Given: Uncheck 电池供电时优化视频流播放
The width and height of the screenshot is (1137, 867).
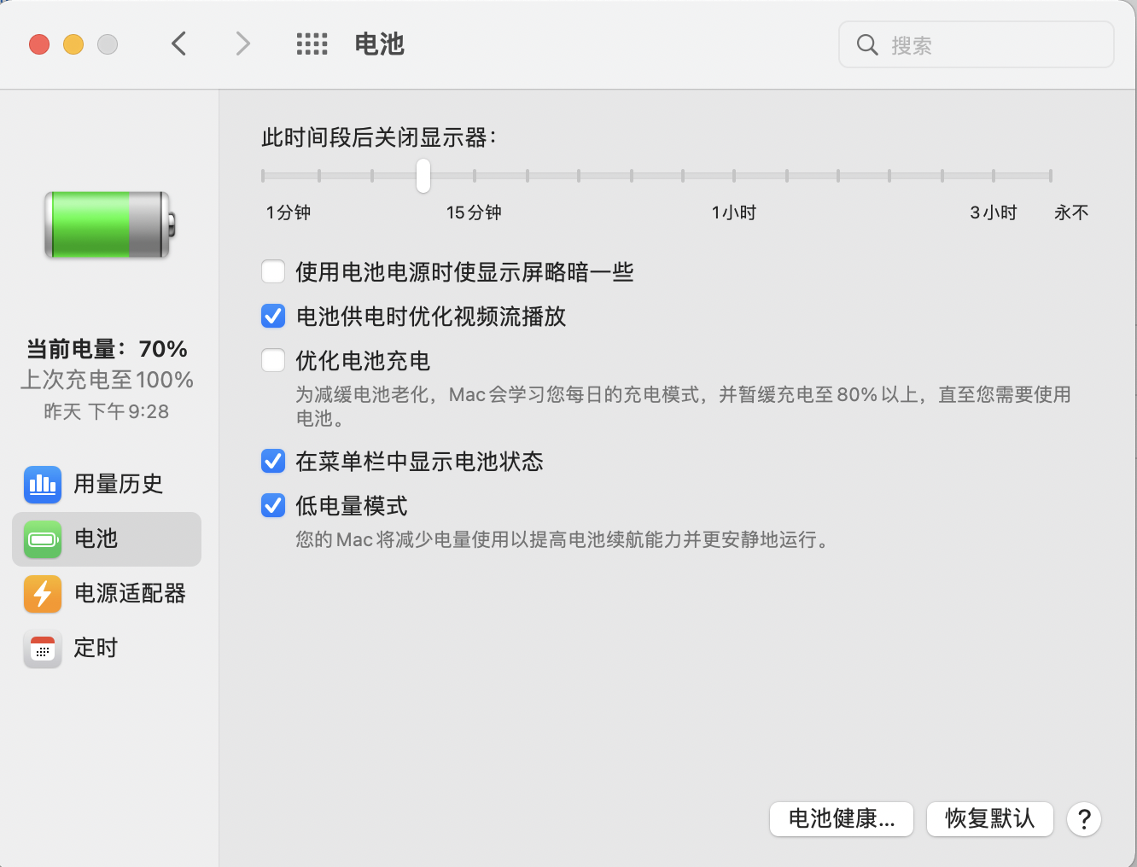Looking at the screenshot, I should [x=273, y=317].
